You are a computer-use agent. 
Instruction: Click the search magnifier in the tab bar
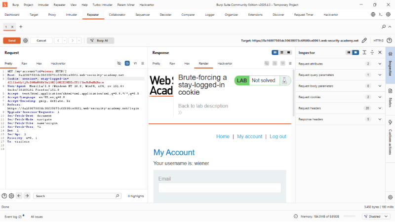tap(384, 27)
